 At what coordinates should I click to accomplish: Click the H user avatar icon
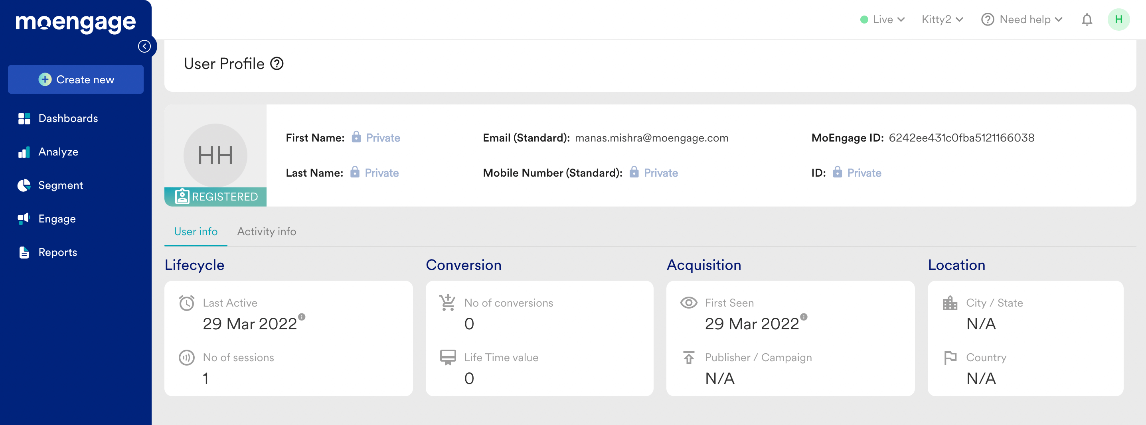pos(1118,20)
